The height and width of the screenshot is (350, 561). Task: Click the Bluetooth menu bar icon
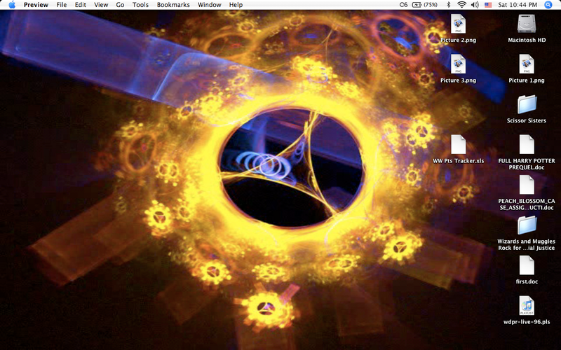448,5
